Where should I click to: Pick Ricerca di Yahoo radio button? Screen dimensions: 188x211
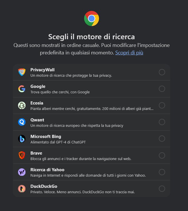coord(162,172)
